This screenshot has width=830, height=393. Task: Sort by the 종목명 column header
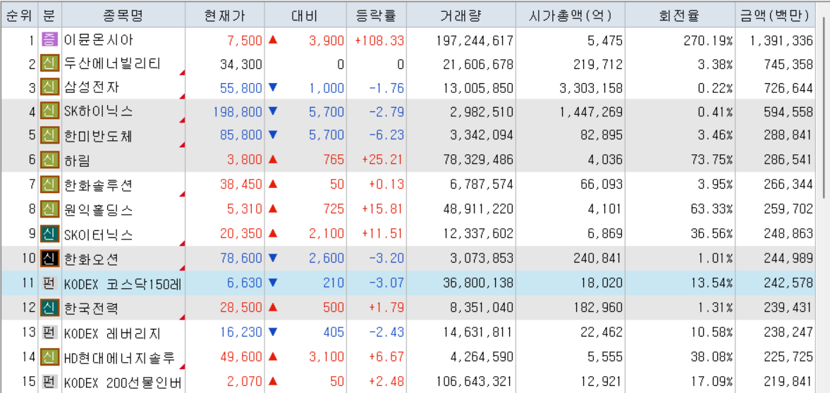[x=124, y=16]
